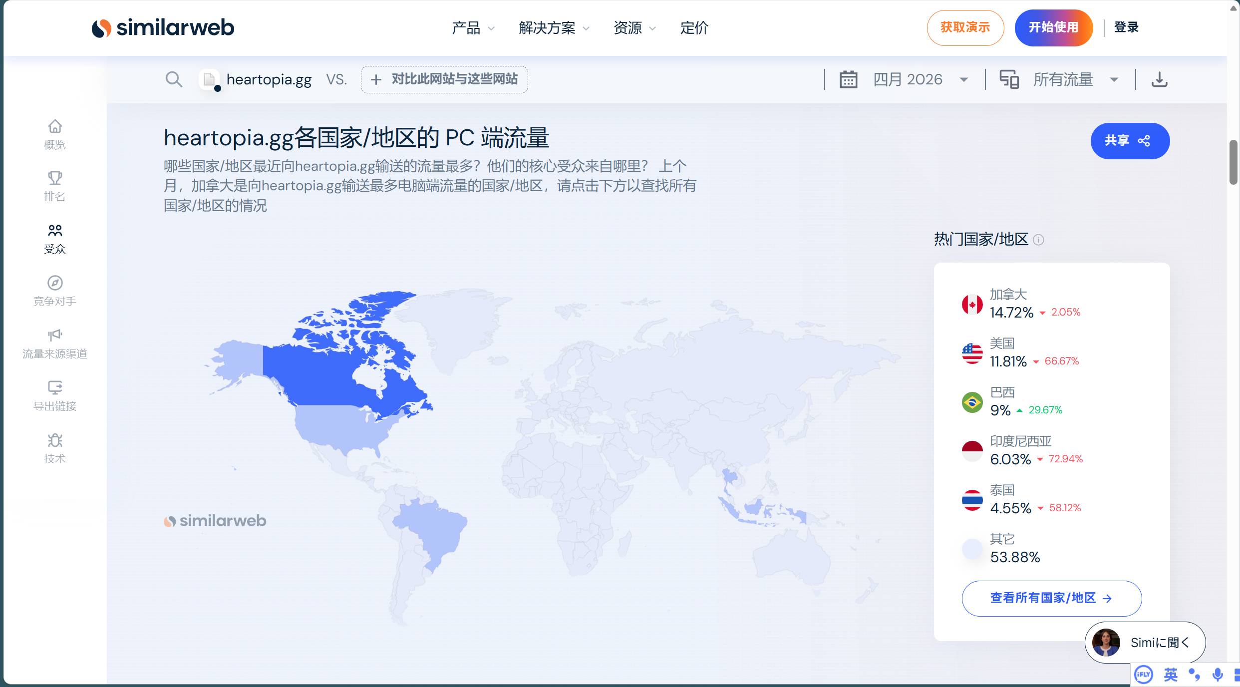The width and height of the screenshot is (1240, 687).
Task: Click the devices icon beside 所有流量
Action: [1009, 79]
